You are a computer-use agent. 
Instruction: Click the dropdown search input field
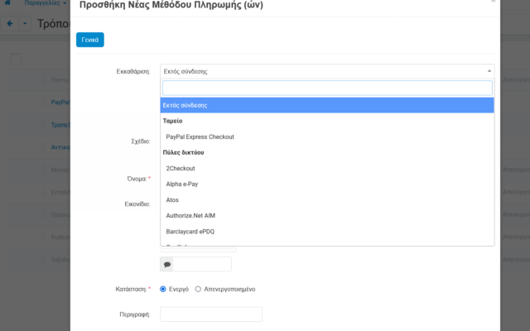pyautogui.click(x=327, y=88)
